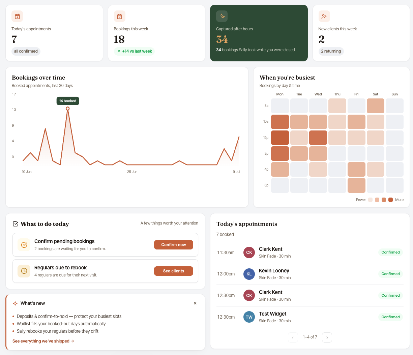Click the CK avatar in the first 12:30pm row
Image resolution: width=413 pixels, height=355 pixels.
click(x=249, y=295)
